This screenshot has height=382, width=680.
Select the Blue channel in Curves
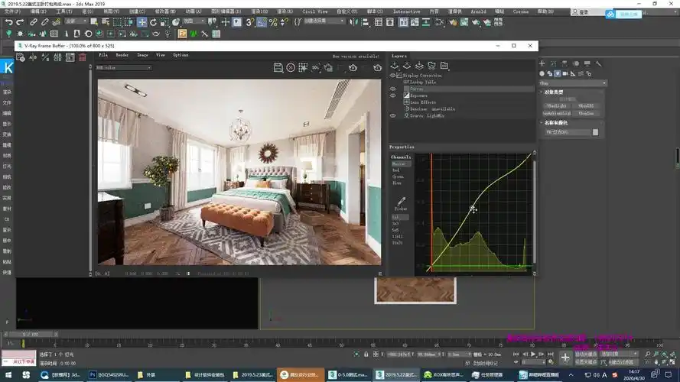pos(397,183)
